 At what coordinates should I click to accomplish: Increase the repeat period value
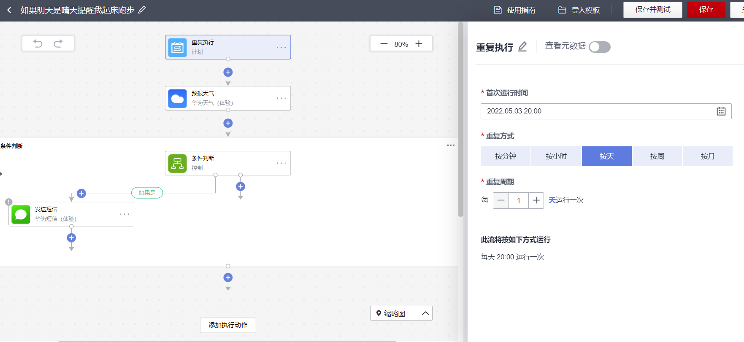point(536,200)
